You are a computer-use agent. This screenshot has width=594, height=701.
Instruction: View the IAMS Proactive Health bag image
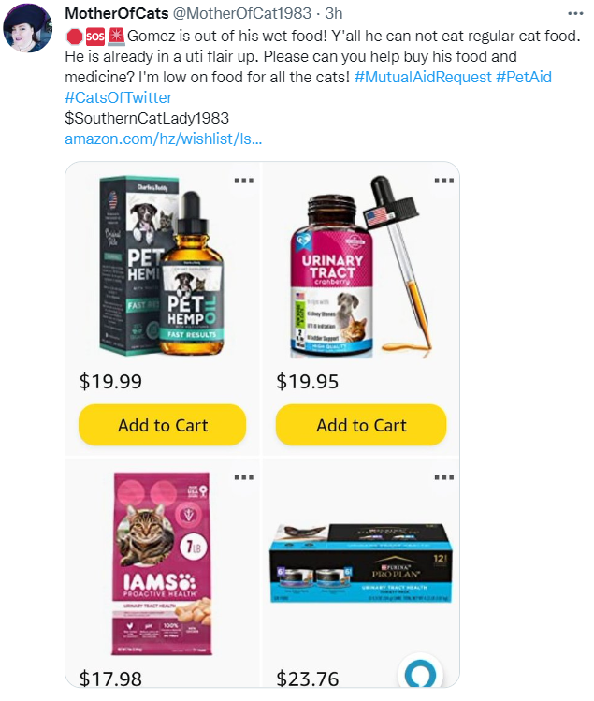click(x=162, y=563)
